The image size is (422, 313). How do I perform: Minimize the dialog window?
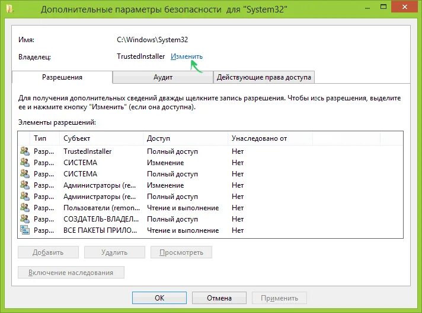367,8
